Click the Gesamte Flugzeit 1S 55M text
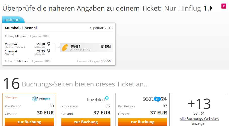Screen dimensions: 229x126 coord(94,61)
